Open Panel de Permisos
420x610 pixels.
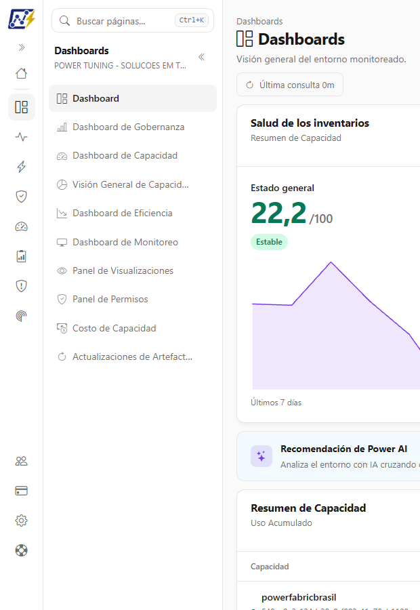(133, 299)
